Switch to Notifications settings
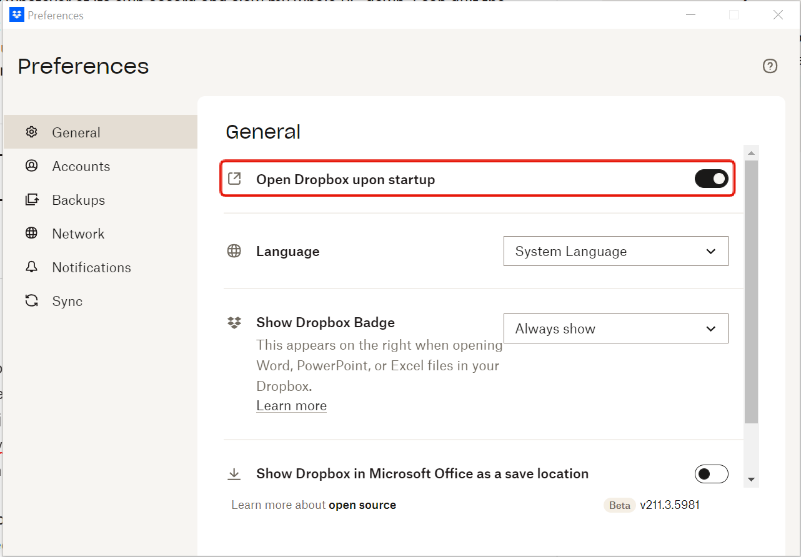This screenshot has height=557, width=801. pos(101,267)
